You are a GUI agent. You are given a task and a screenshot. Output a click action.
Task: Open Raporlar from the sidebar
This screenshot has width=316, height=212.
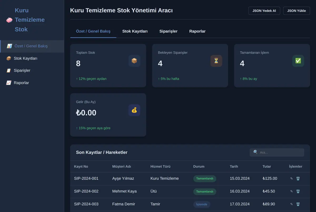[x=32, y=83]
